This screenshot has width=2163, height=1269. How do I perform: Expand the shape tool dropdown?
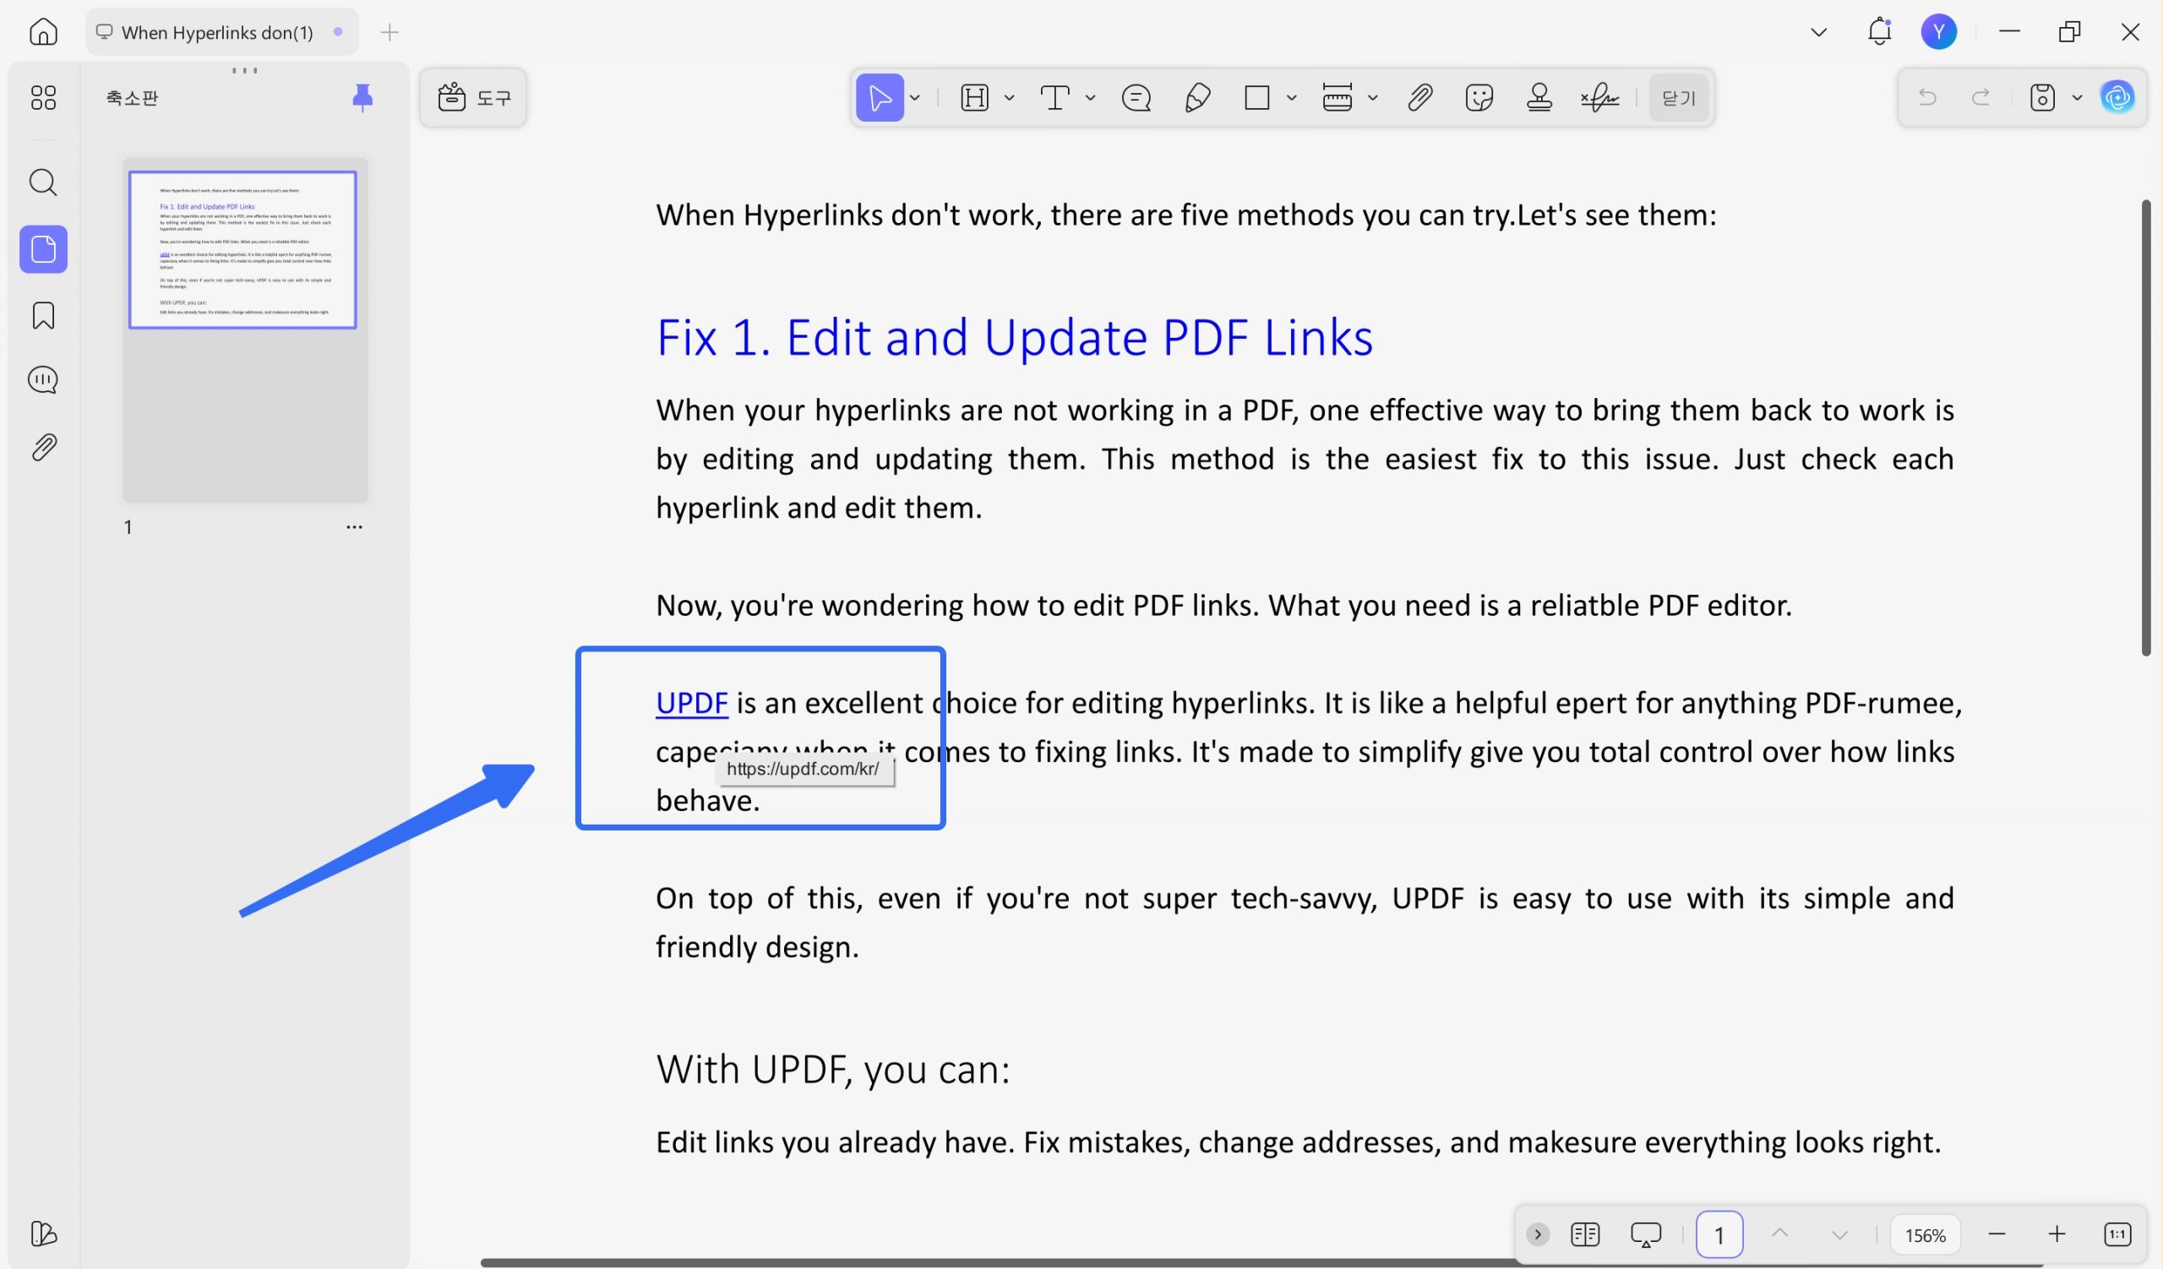pos(1291,98)
